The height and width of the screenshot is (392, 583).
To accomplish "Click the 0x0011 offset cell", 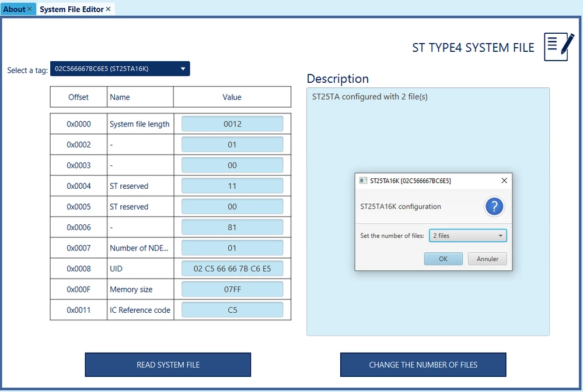I will pos(78,310).
